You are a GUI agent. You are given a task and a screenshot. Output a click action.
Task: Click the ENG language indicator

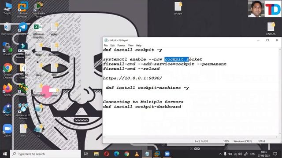click(x=252, y=154)
